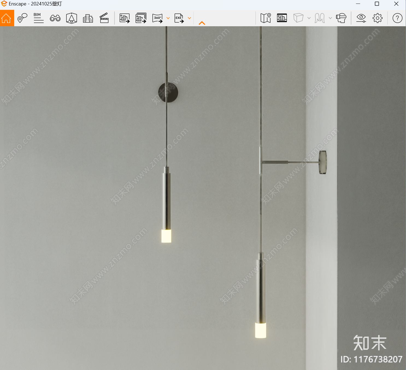Image resolution: width=406 pixels, height=370 pixels.
Task: Expand the navigation mode dropdown arrow
Action: (x=330, y=18)
